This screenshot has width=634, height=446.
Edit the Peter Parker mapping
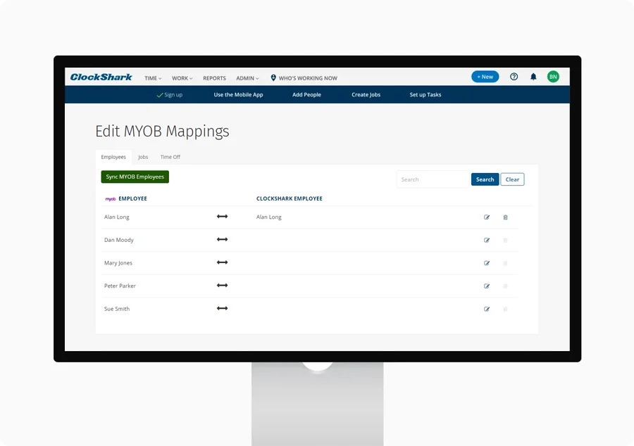[x=487, y=286]
